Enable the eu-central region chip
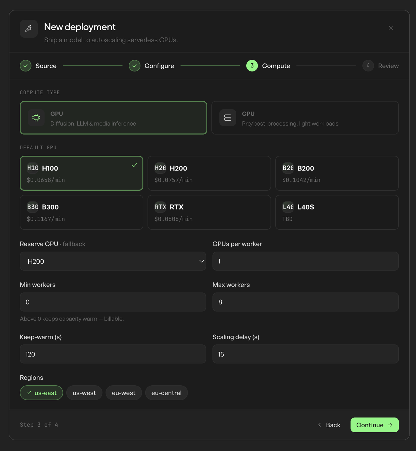 click(166, 393)
